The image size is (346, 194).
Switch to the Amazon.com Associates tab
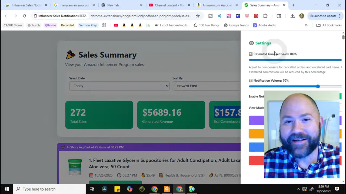coord(217,5)
